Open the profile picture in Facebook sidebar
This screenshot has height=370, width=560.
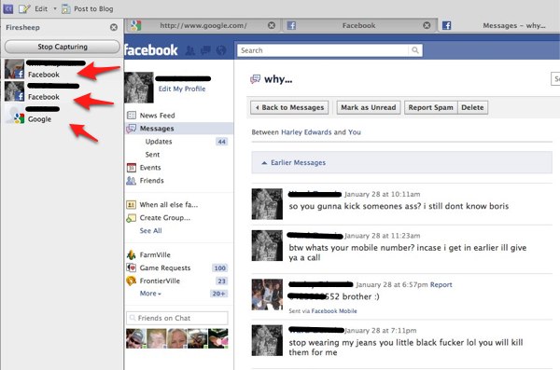(x=139, y=88)
